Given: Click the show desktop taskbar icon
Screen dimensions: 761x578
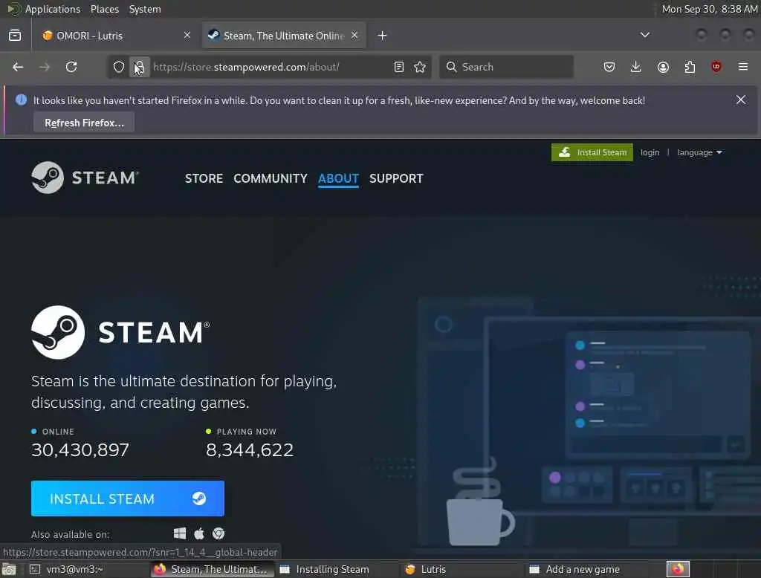Looking at the screenshot, I should click(x=9, y=569).
